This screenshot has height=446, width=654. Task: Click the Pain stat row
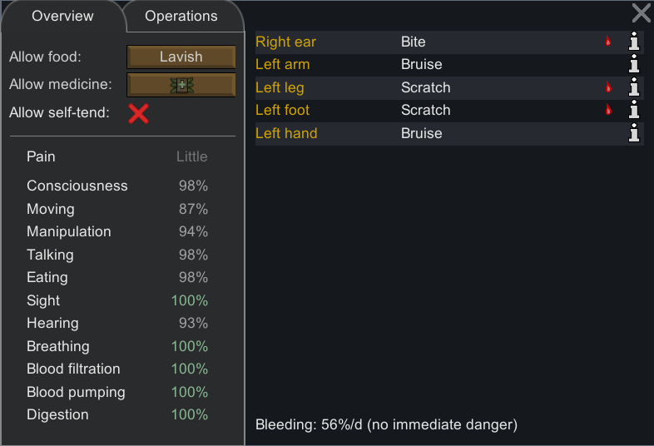click(x=116, y=156)
